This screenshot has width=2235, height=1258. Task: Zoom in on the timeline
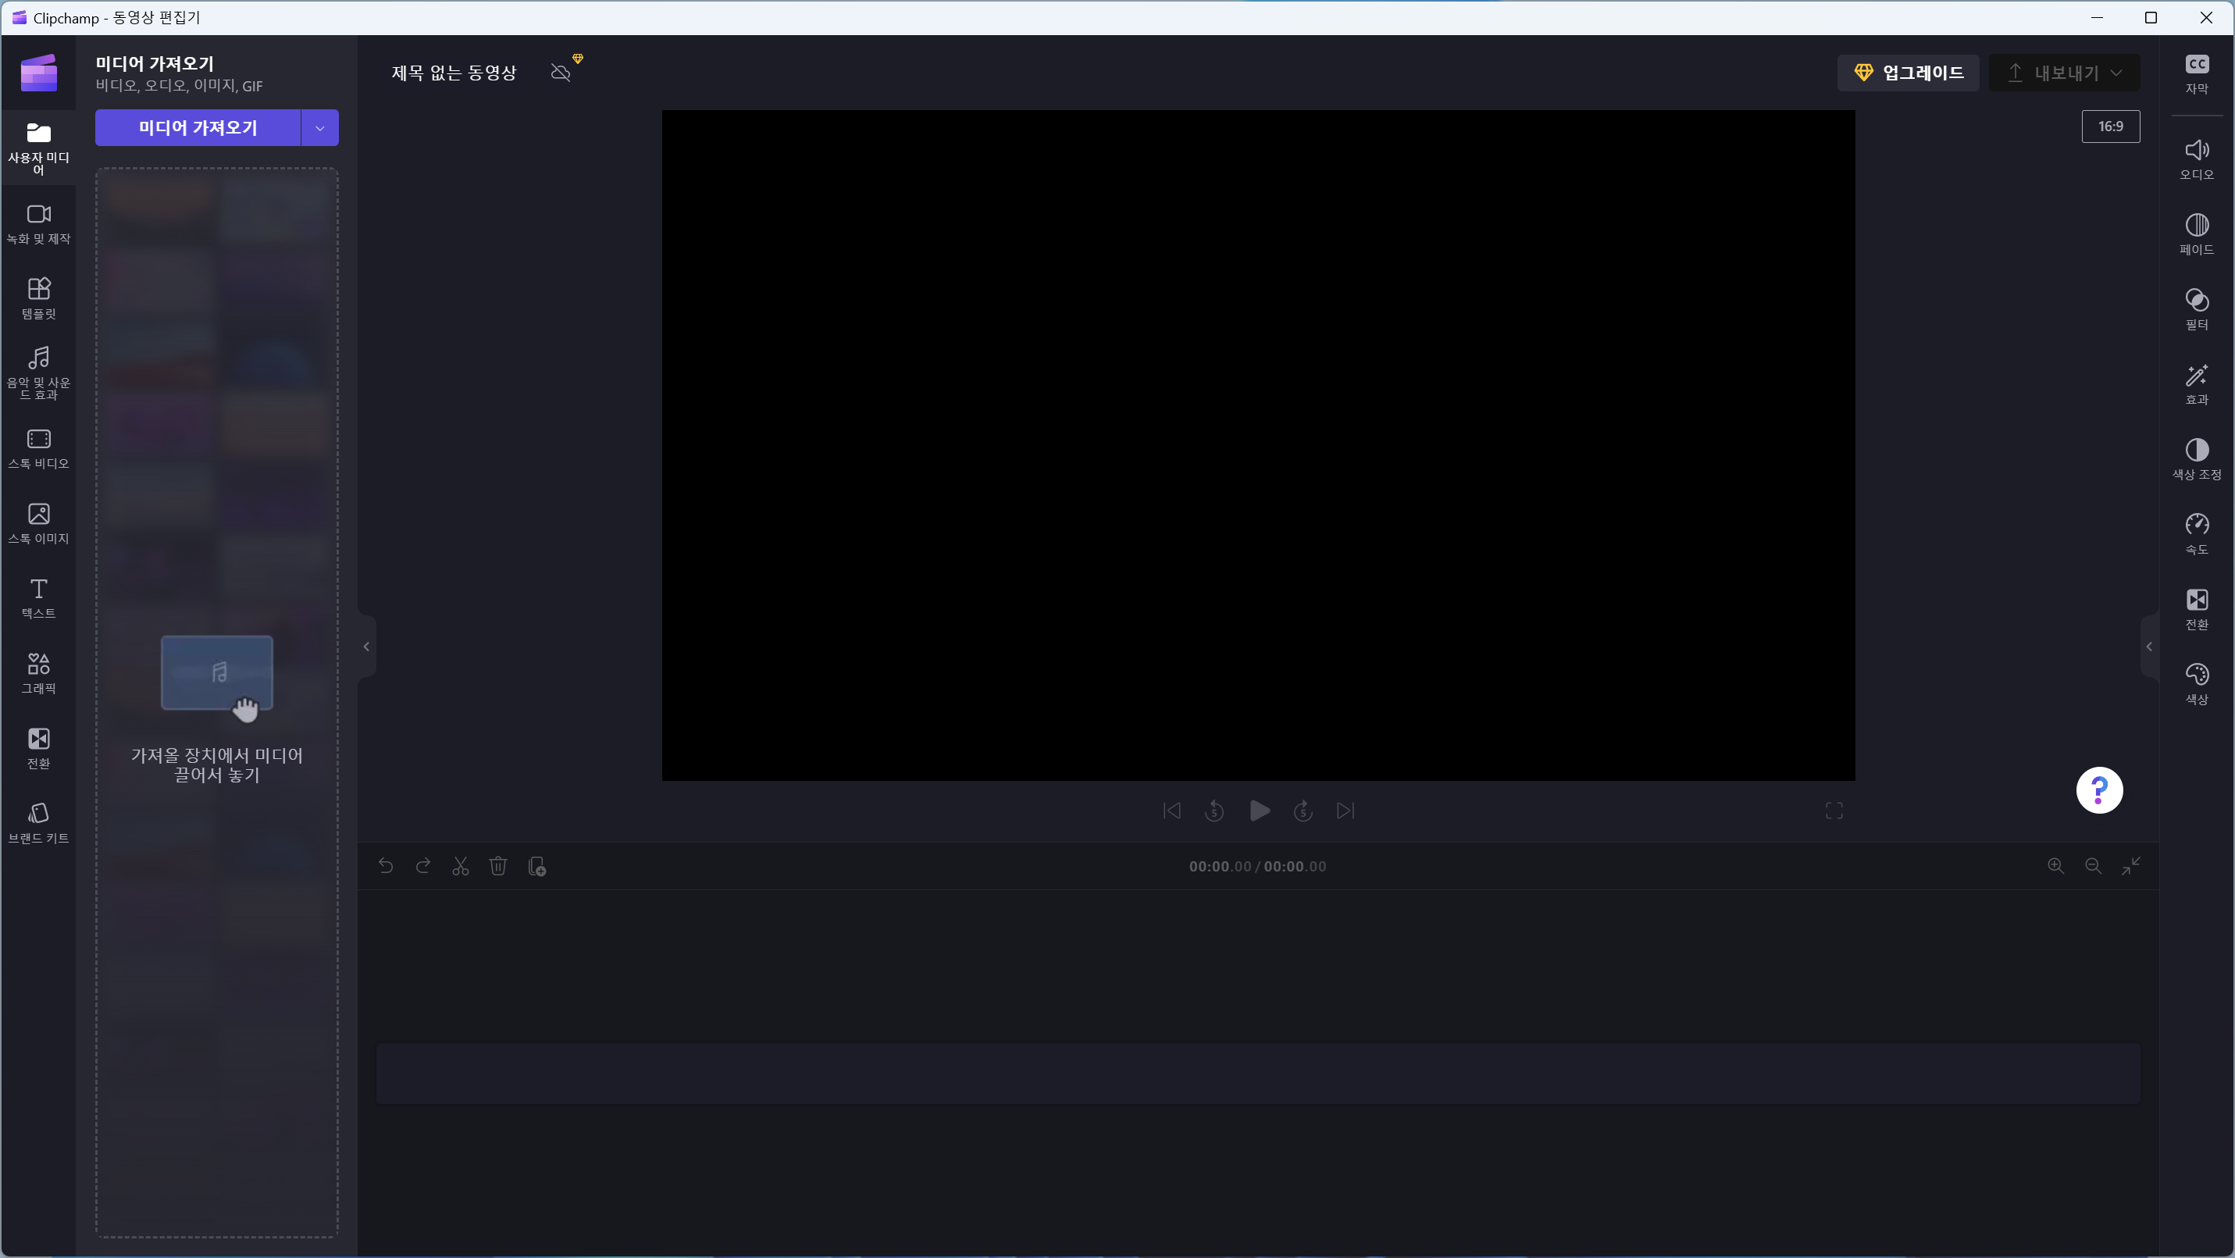coord(2055,866)
